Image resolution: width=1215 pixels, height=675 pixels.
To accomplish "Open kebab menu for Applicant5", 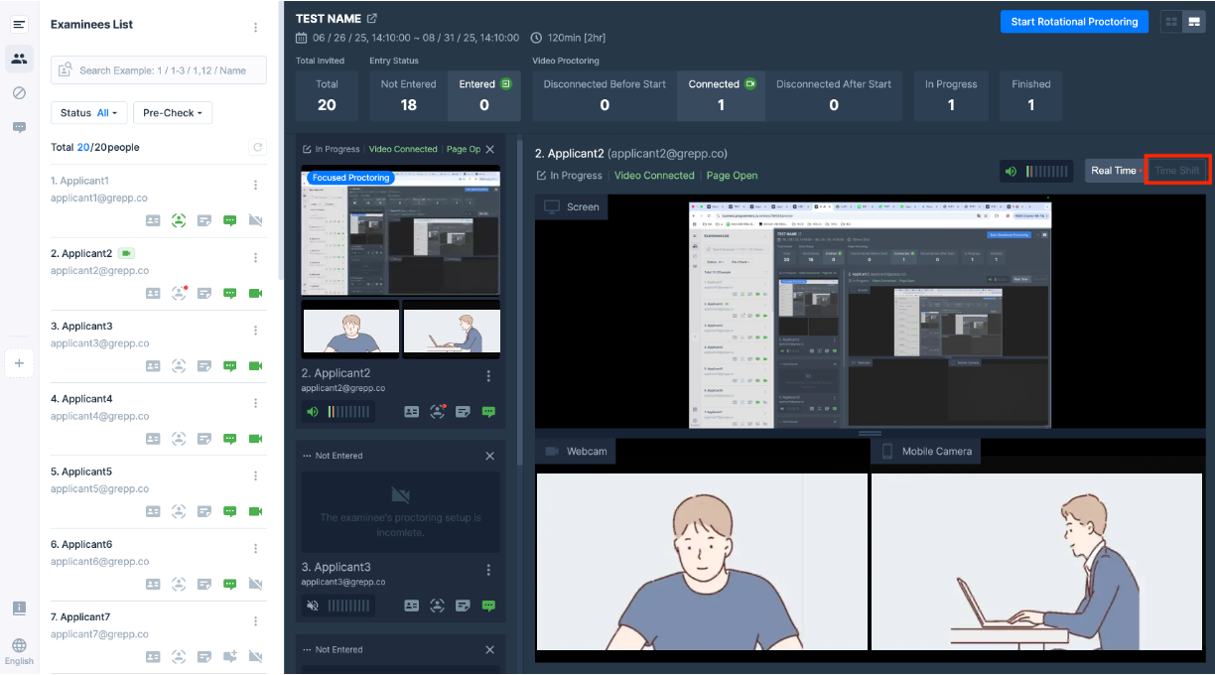I will pyautogui.click(x=255, y=475).
